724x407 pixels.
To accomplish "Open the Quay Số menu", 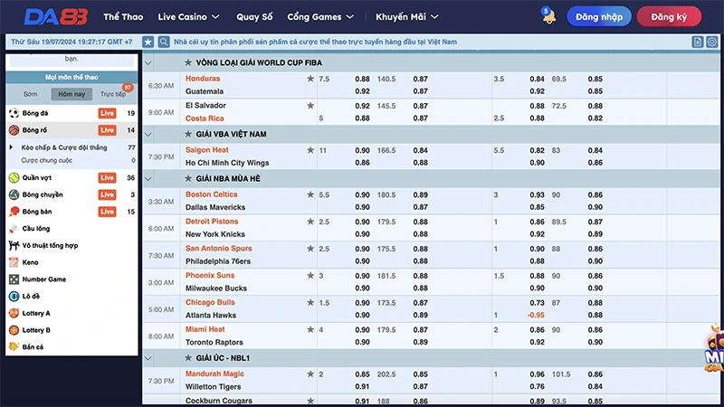I will [254, 16].
